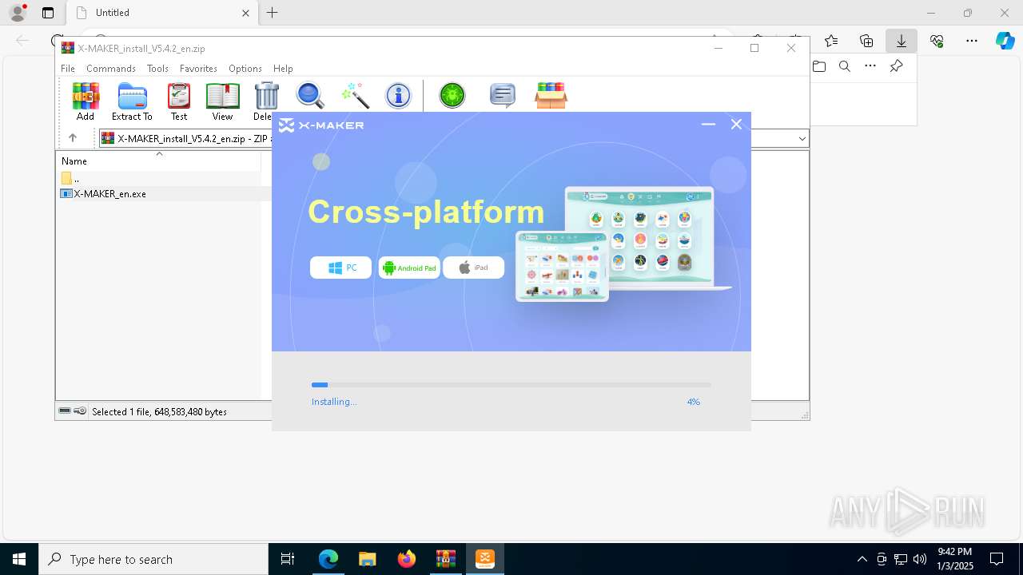Open downloads folder icon in downloads panel

[x=819, y=66]
